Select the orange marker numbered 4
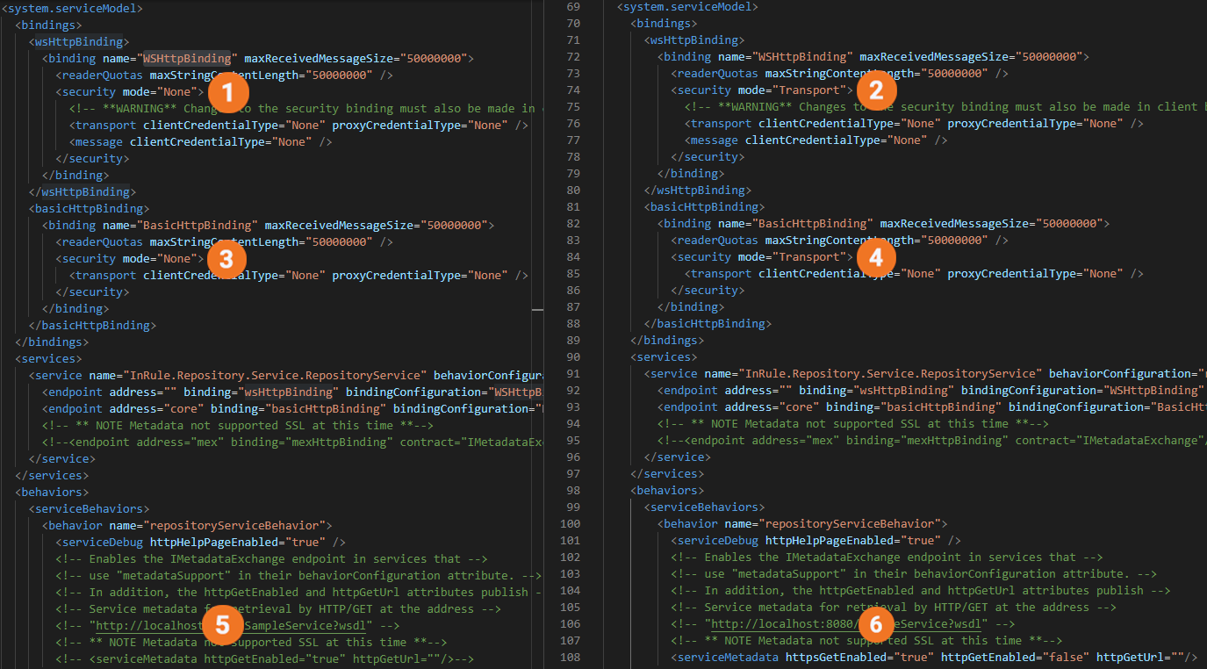The image size is (1207, 669). (875, 257)
